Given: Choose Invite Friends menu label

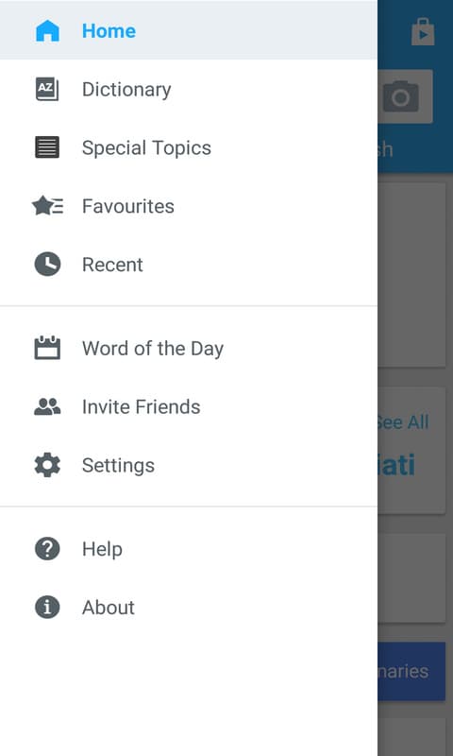Looking at the screenshot, I should click(141, 407).
